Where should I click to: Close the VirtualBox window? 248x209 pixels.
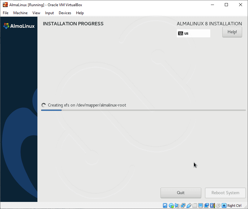tap(240, 5)
